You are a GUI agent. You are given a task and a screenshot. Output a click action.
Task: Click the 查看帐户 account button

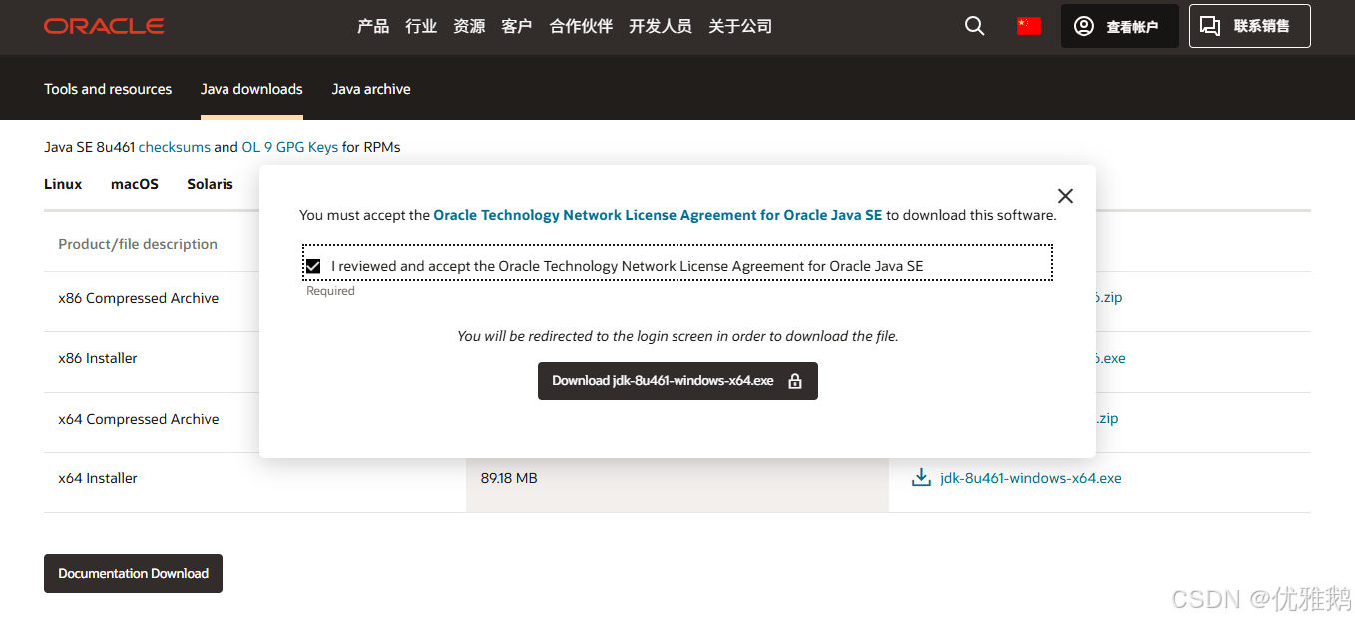click(x=1120, y=26)
